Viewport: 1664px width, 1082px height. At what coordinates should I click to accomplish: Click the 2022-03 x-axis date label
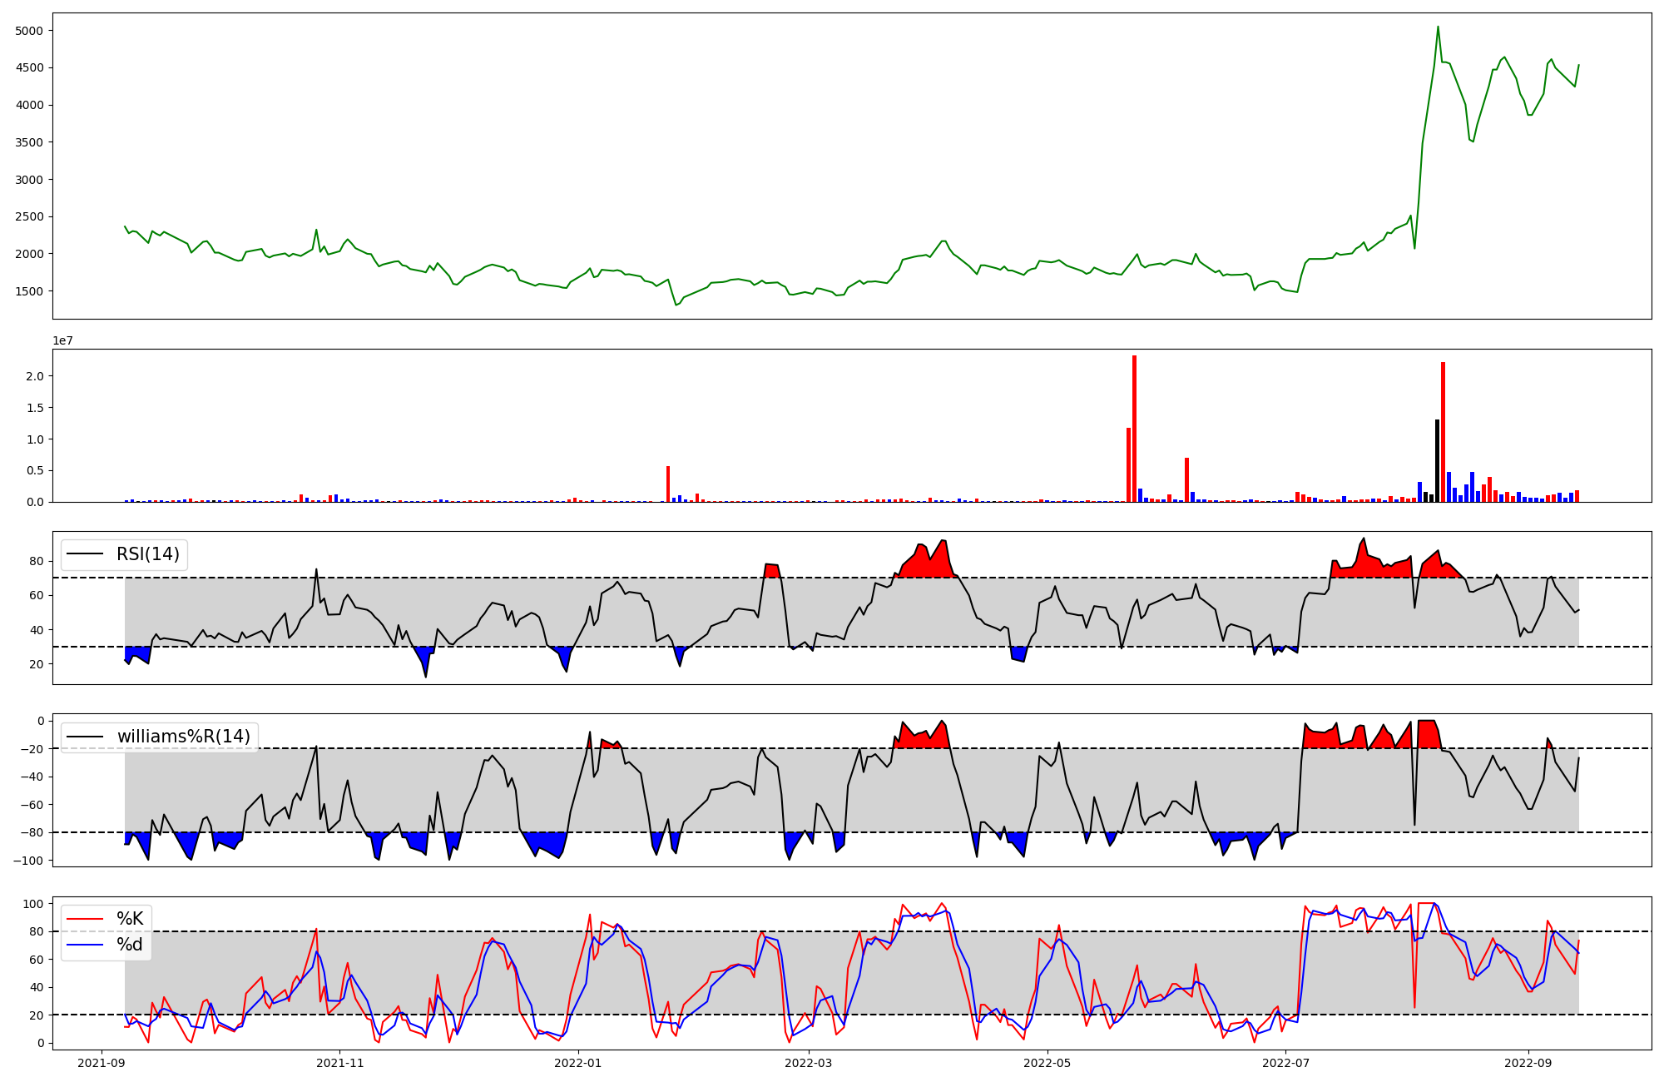808,1063
